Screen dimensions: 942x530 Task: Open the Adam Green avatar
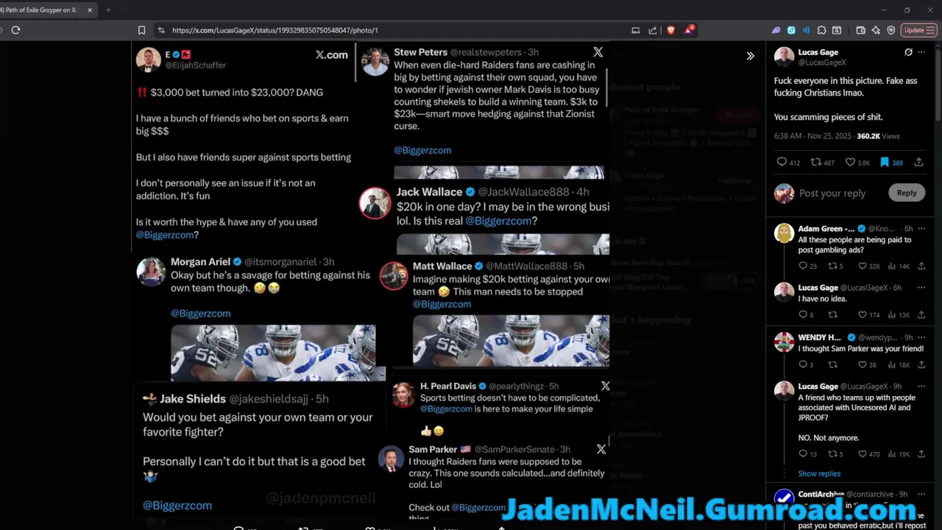tap(784, 233)
